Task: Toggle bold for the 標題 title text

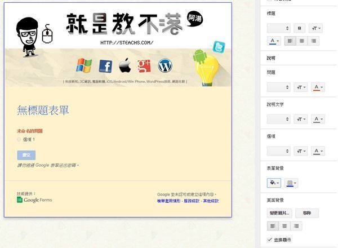Action: tap(300, 28)
